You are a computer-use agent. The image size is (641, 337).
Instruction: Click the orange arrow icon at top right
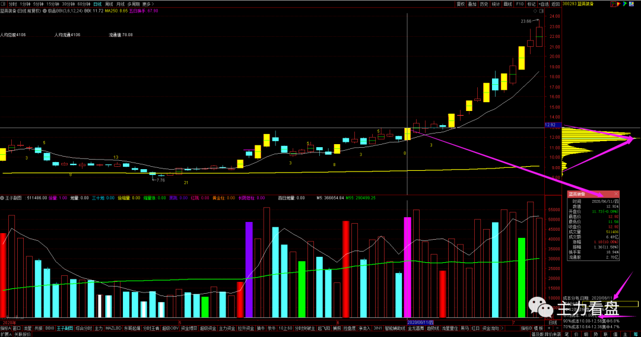[x=619, y=4]
